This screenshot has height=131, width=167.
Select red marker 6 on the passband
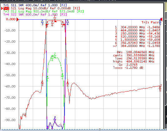coord(52,22)
